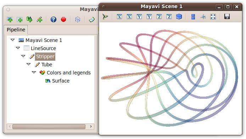Click the horizontal scrollbar right arrow
This screenshot has height=139, width=246.
[91, 126]
